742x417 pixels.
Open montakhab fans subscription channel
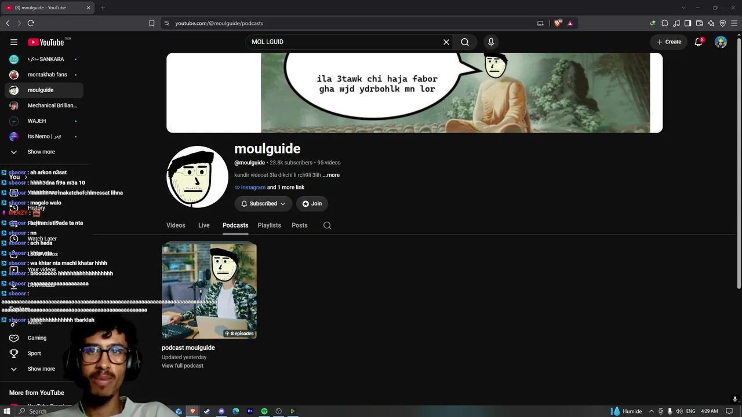pyautogui.click(x=44, y=75)
